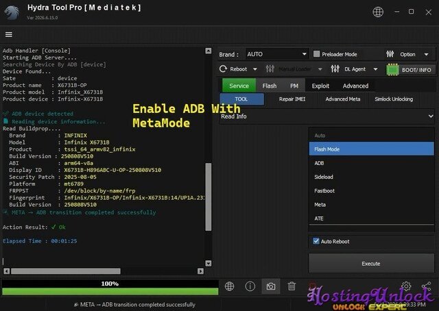
Task: Open the info icon in bottom toolbar
Action: tap(250, 286)
